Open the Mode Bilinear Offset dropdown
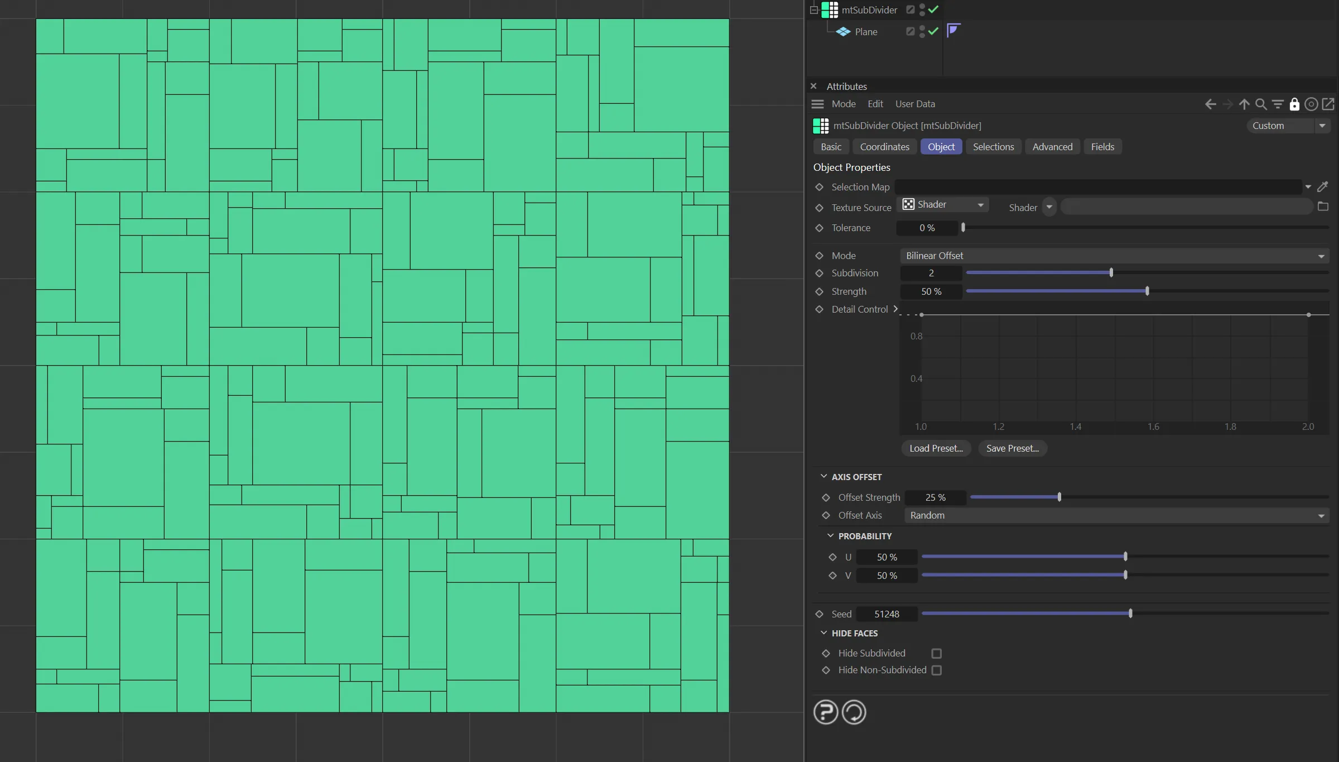The image size is (1339, 762). (1114, 256)
